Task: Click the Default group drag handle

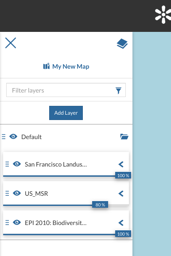Action: pos(4,137)
